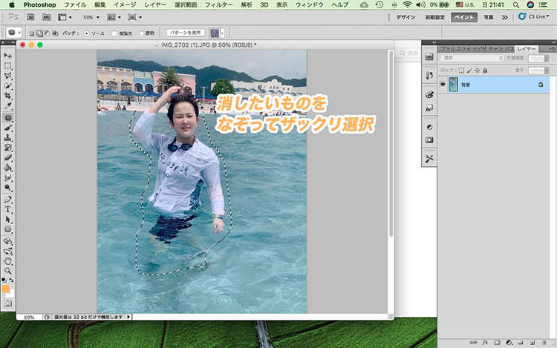The image size is (557, 348).
Task: Select the Eraser tool
Action: (8, 157)
